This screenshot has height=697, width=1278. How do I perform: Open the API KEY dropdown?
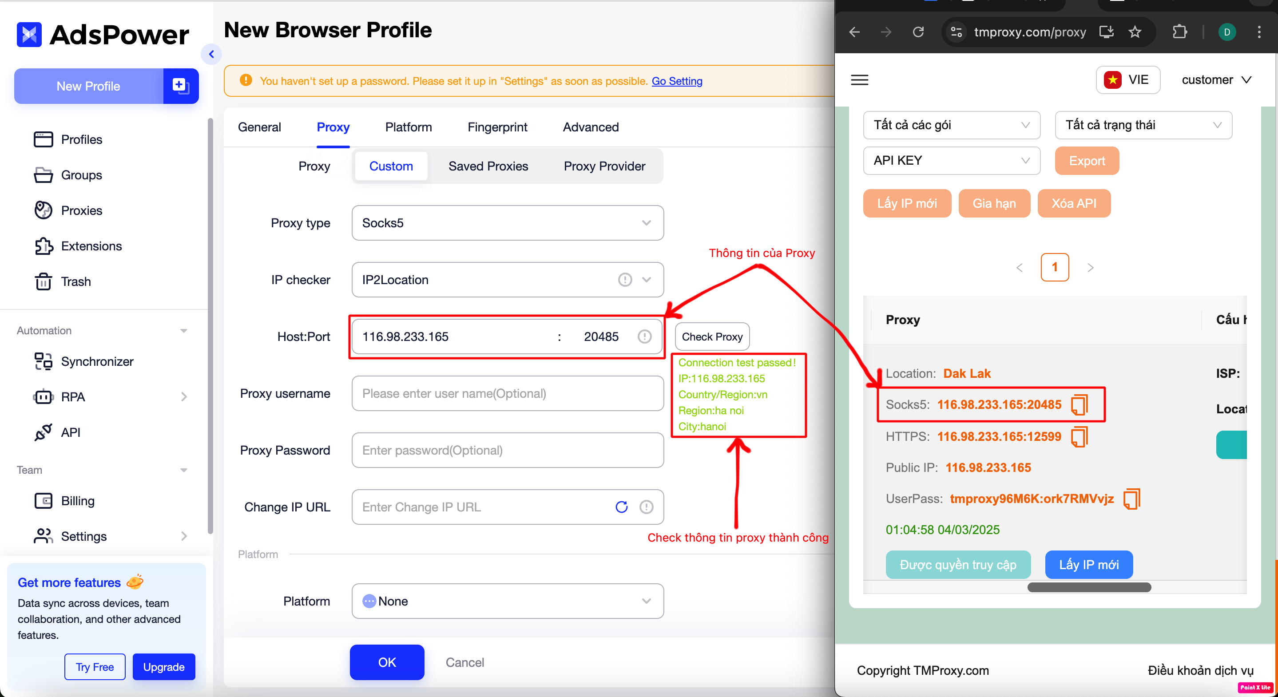[x=951, y=161]
